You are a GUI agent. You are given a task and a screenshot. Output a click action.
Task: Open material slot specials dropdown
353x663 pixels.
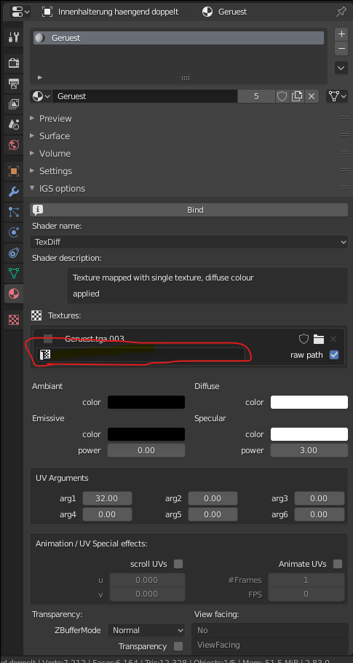pyautogui.click(x=341, y=68)
